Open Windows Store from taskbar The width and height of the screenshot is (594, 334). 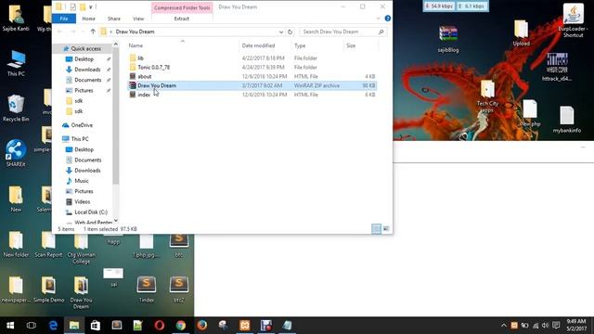click(96, 326)
